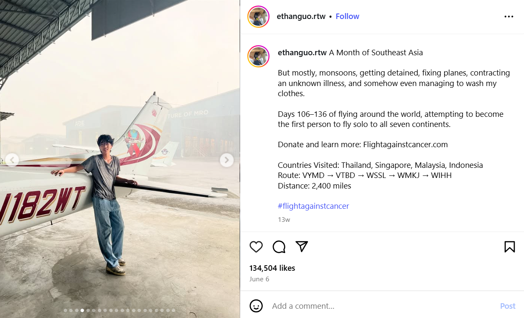Save post with bookmark icon
Viewport: 524px width, 318px height.
(x=509, y=247)
